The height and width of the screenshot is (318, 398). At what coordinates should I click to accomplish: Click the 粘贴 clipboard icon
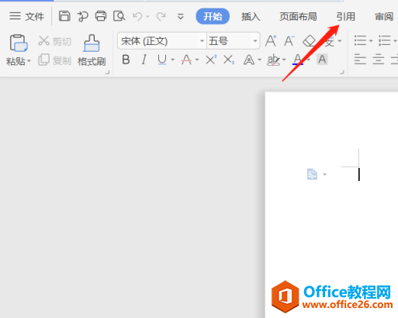[x=19, y=43]
